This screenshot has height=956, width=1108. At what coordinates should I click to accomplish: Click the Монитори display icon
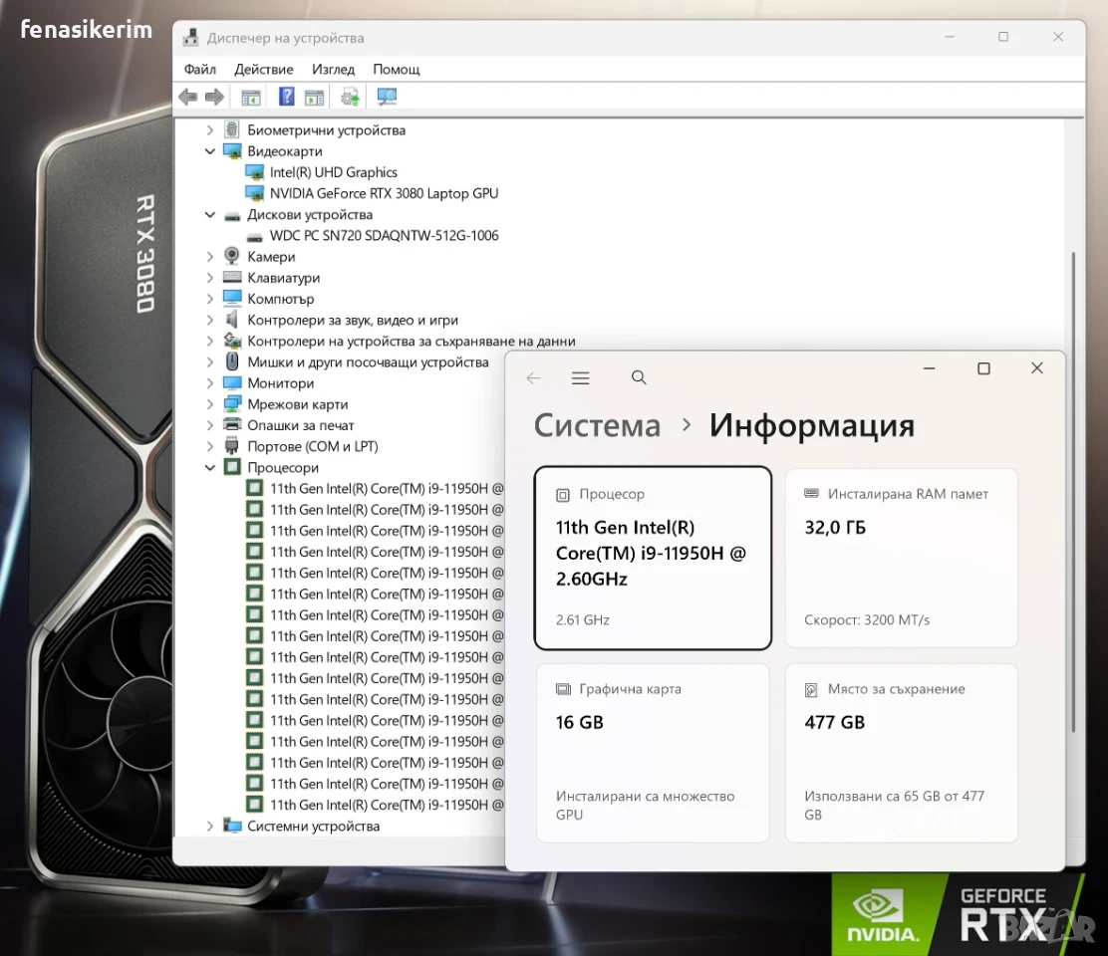232,382
